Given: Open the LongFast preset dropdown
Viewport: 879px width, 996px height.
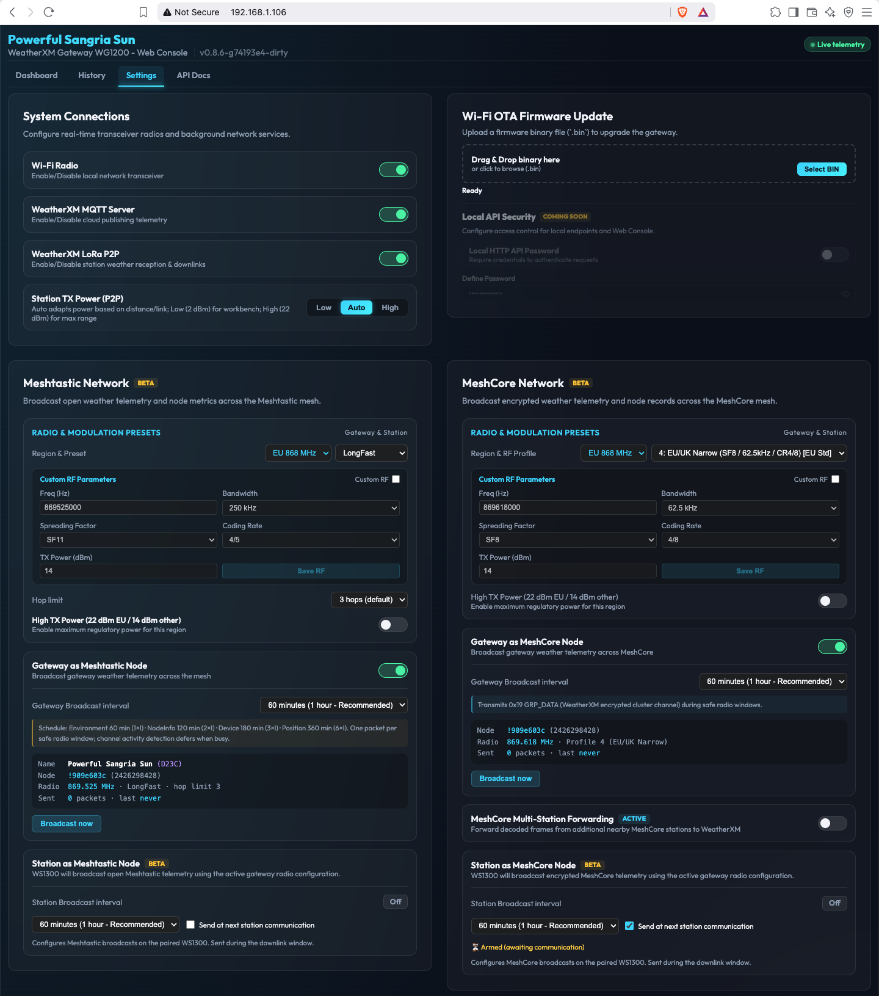Looking at the screenshot, I should click(x=371, y=453).
